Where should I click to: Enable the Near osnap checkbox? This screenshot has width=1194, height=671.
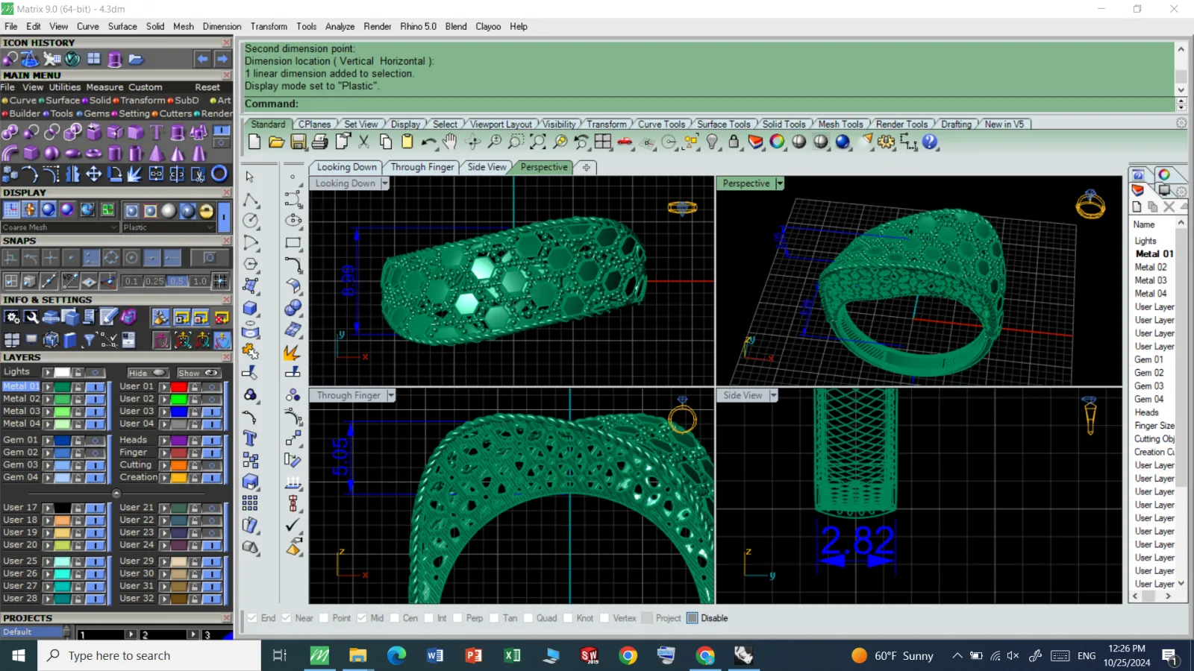coord(287,618)
